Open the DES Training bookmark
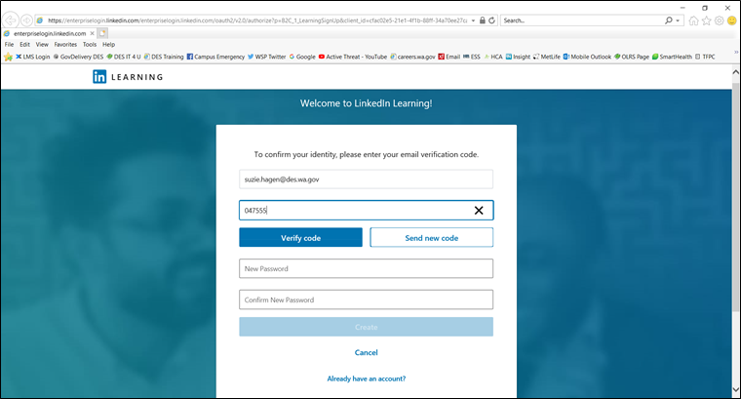Image resolution: width=741 pixels, height=399 pixels. [164, 57]
